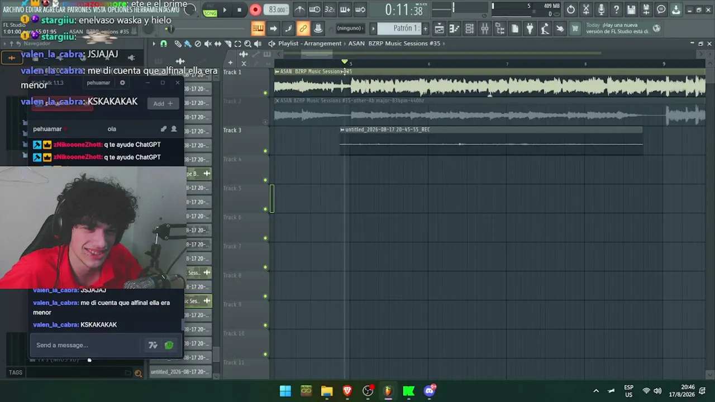Select the Slice tool in playlist
715x402 pixels.
click(x=228, y=44)
